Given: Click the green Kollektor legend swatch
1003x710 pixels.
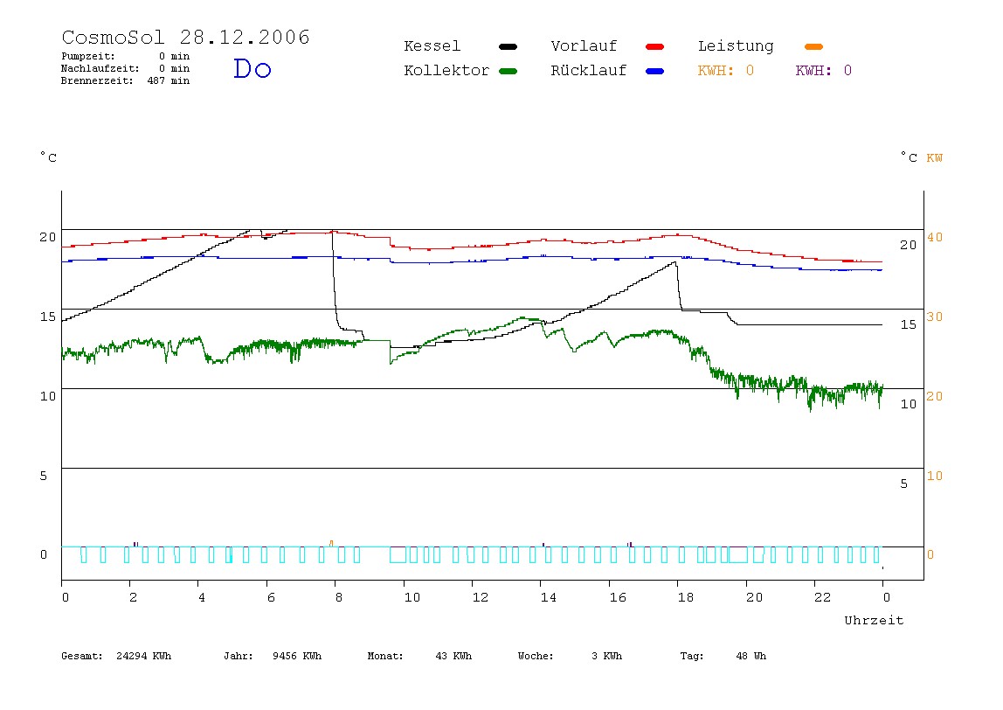Looking at the screenshot, I should (x=508, y=71).
